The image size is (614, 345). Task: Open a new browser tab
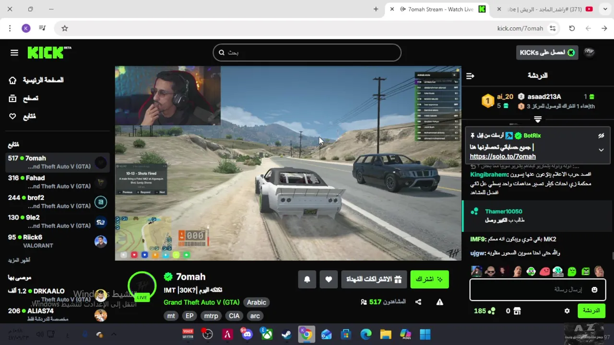376,9
